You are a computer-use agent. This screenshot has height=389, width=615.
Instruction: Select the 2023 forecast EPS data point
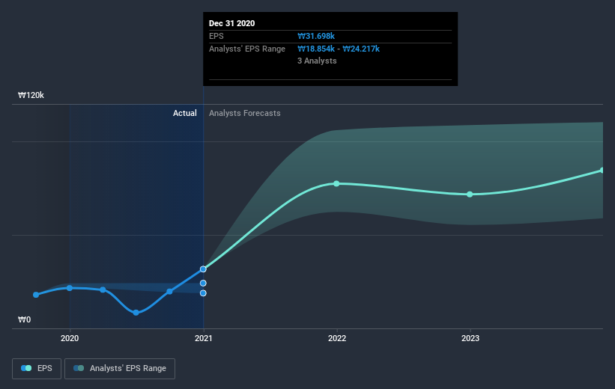(x=470, y=194)
